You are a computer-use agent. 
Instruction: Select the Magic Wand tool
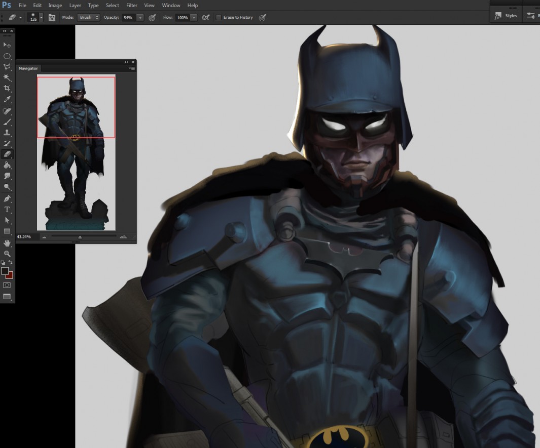coord(7,77)
